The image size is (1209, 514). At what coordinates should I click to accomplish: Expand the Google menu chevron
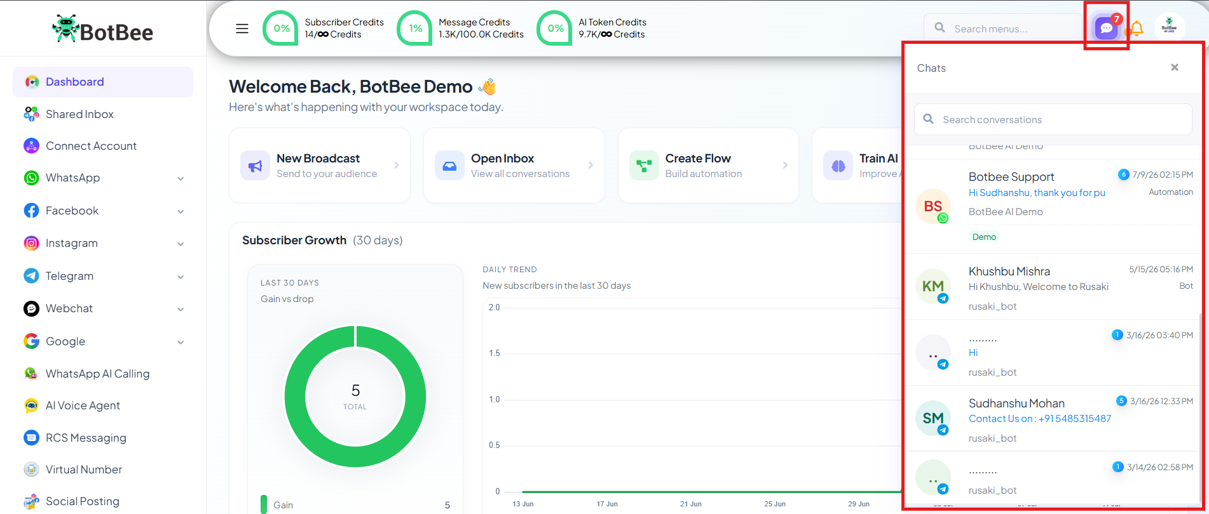click(181, 342)
